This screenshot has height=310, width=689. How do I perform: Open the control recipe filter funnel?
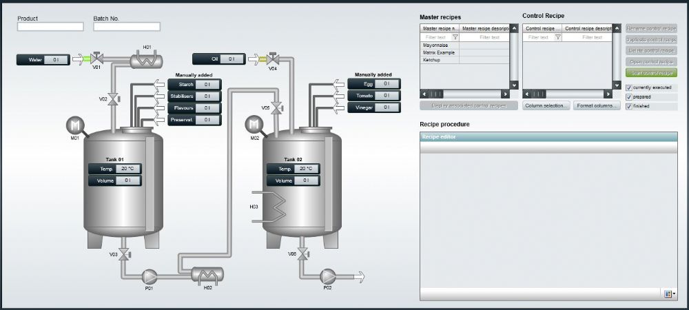(557, 37)
